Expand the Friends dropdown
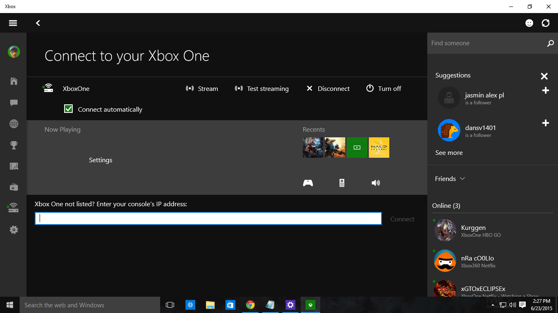558x313 pixels. click(x=450, y=179)
